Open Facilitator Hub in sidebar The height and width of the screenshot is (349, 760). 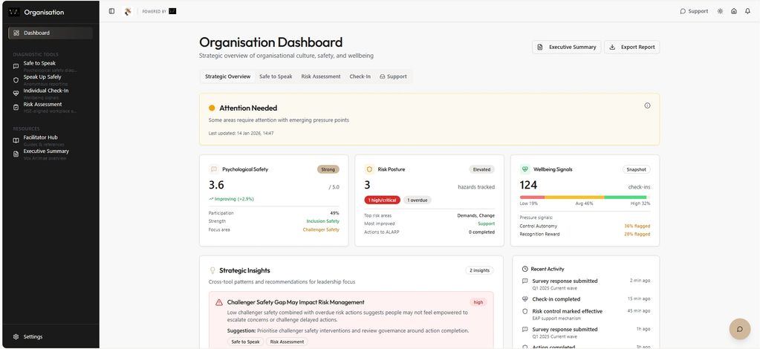pyautogui.click(x=41, y=137)
